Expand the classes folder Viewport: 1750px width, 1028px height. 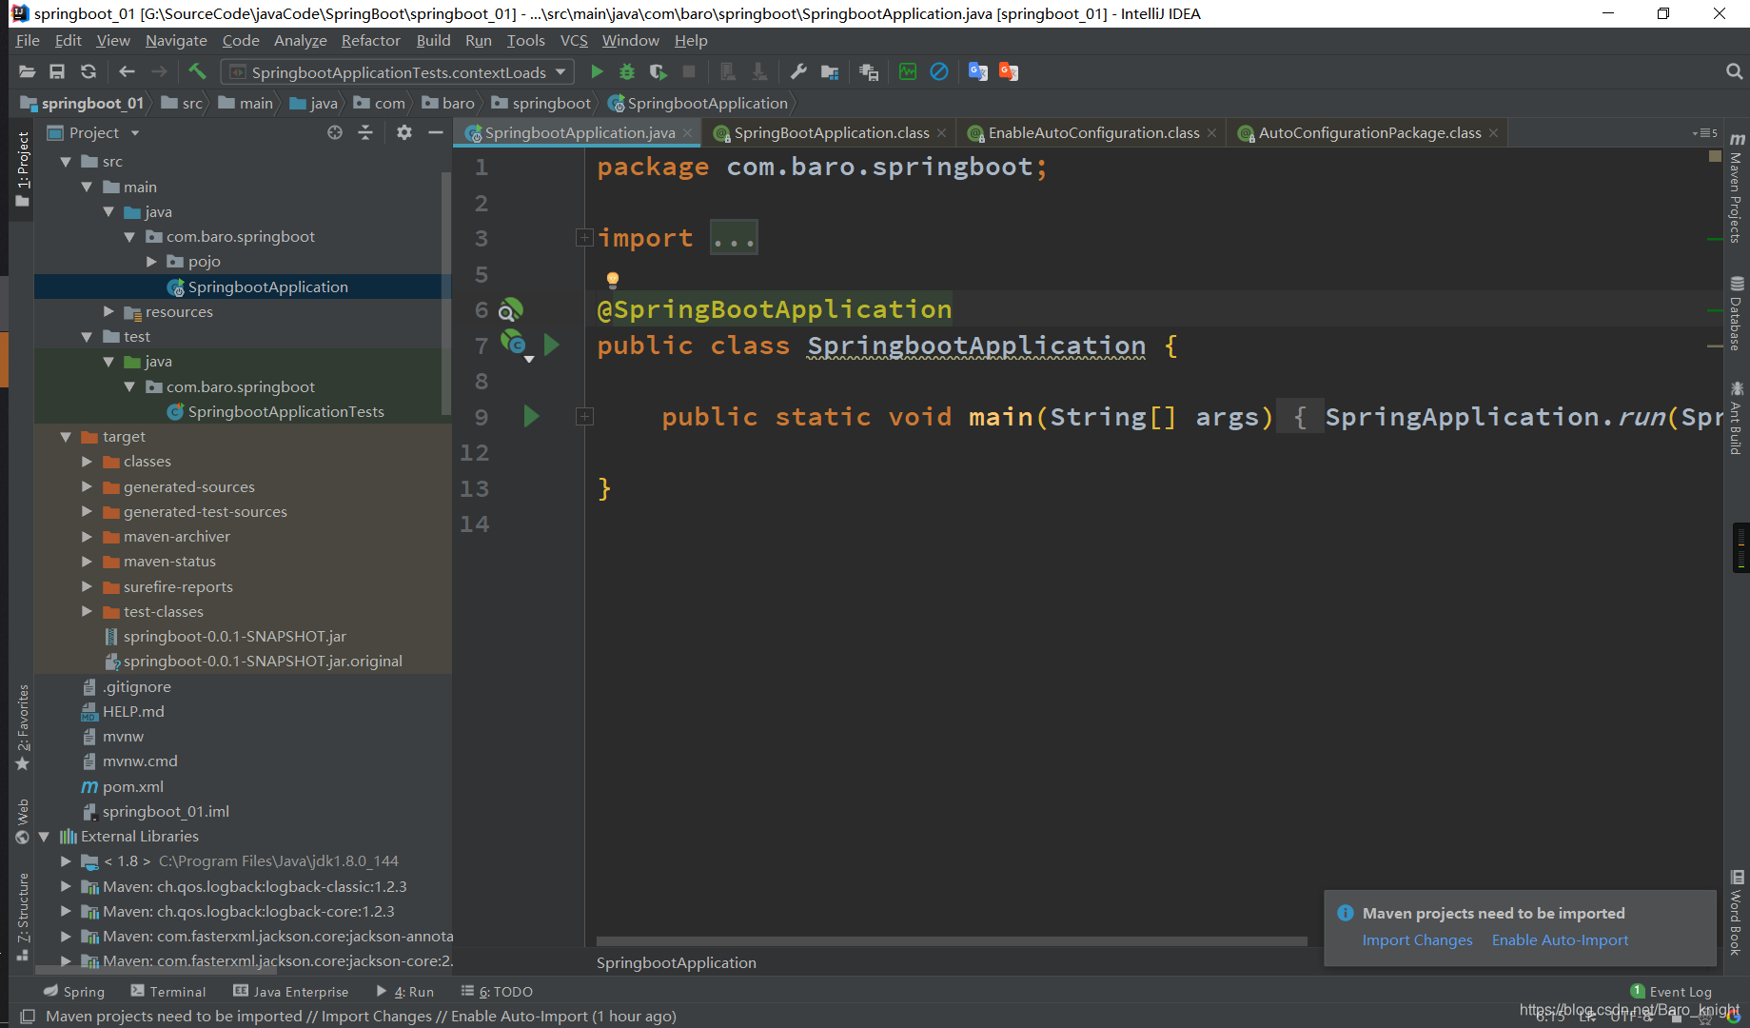(x=87, y=462)
